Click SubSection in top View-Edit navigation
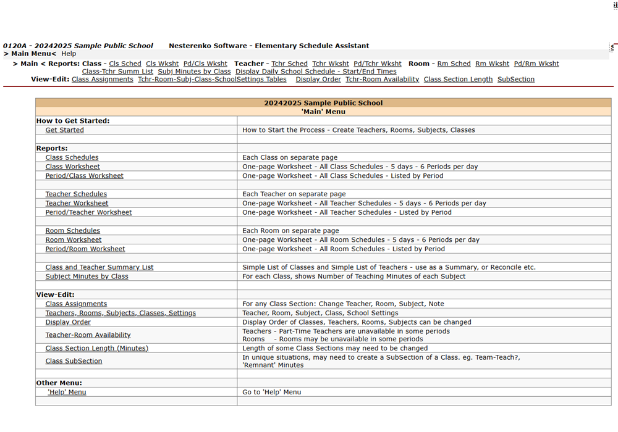This screenshot has height=432, width=618. (515, 79)
